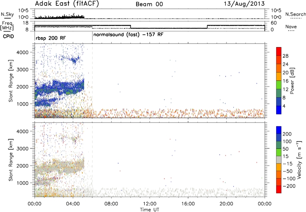Viewport: 306px width, 212px height.
Task: Click the '18' frequency axis value
Action: tap(26, 23)
